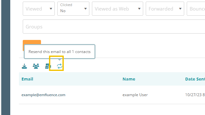The height and width of the screenshot is (115, 205).
Task: Click the Resend this email tooltip
Action: pyautogui.click(x=60, y=52)
